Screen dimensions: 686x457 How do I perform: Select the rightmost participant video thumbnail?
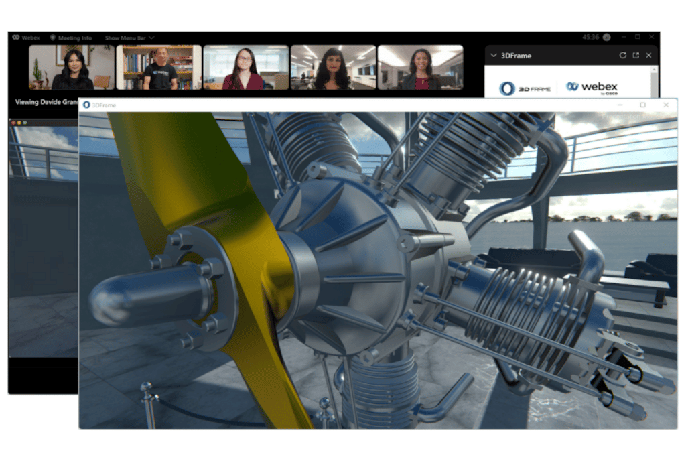421,68
